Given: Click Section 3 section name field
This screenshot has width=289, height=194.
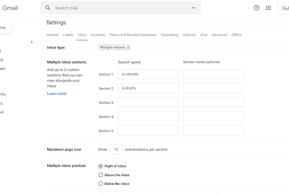Looking at the screenshot, I should (214, 102).
